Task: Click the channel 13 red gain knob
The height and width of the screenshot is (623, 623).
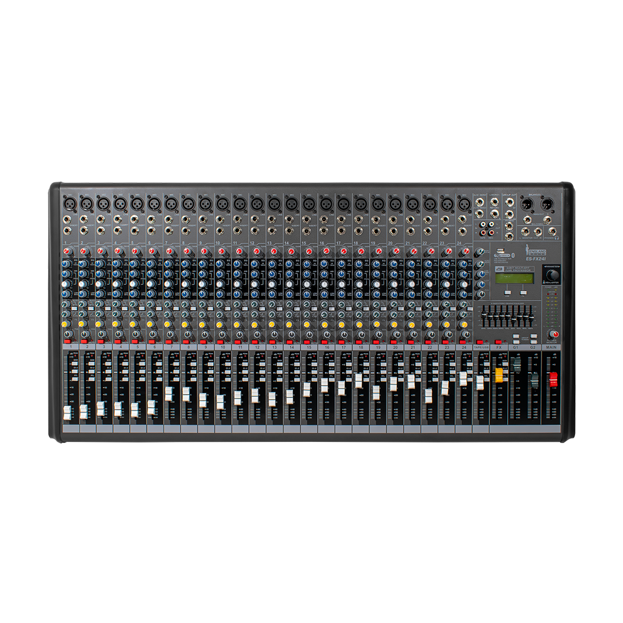Action: [x=273, y=252]
